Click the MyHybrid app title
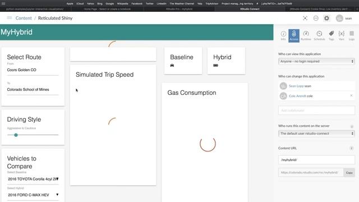Image resolution: width=359 pixels, height=202 pixels. pos(16,32)
